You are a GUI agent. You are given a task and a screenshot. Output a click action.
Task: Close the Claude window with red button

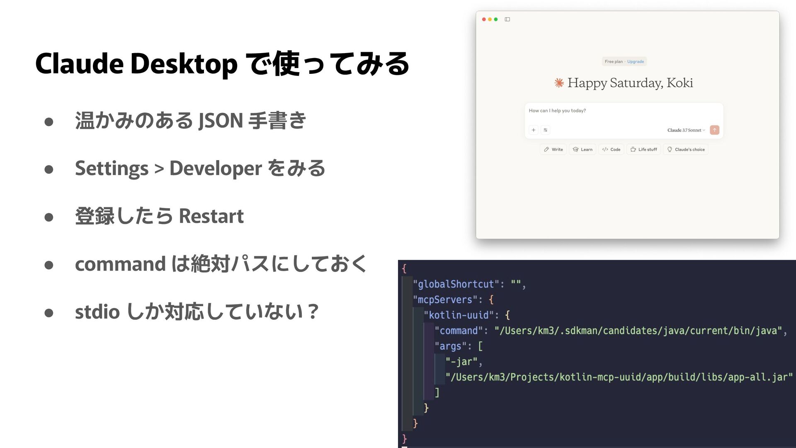pyautogui.click(x=484, y=19)
